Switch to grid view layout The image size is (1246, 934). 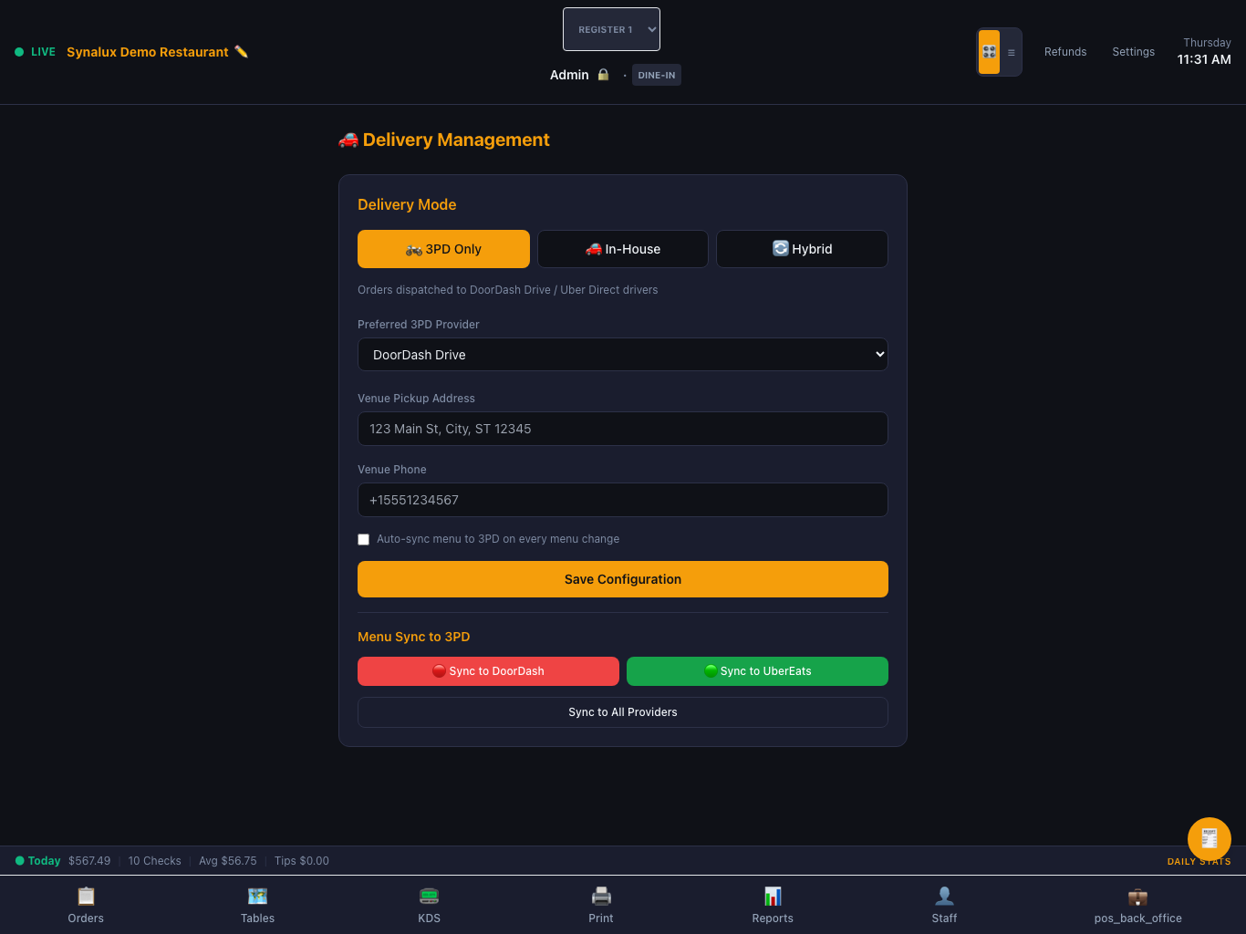989,52
